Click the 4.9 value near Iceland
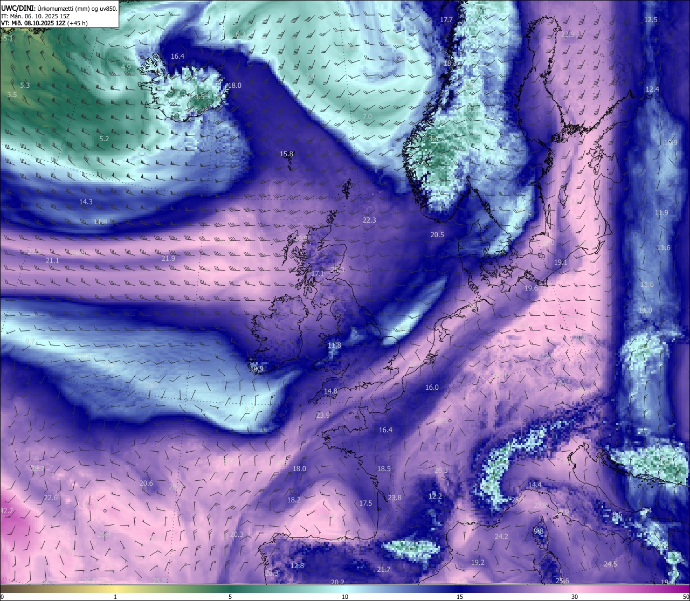 coord(126,67)
